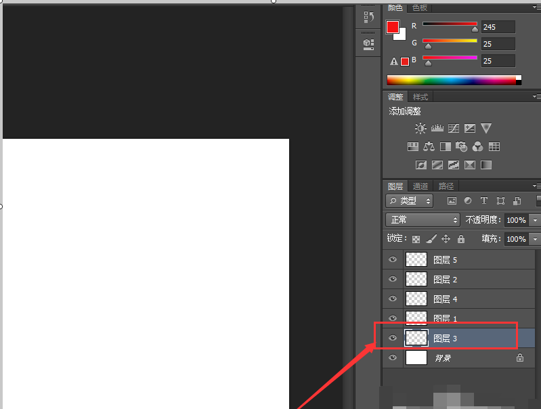The height and width of the screenshot is (409, 541).
Task: Add a Photo Filter adjustment
Action: 461,147
